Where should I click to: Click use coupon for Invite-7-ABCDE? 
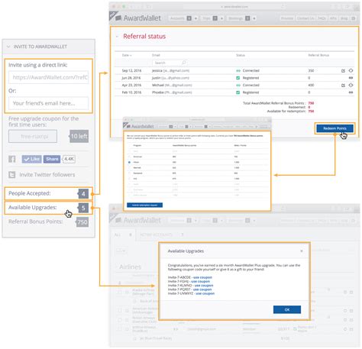[202, 277]
